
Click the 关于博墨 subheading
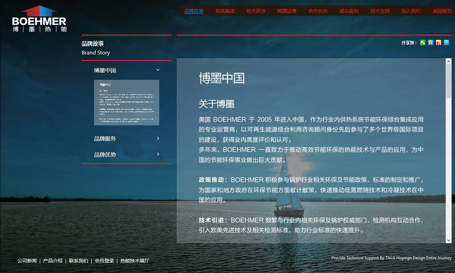(x=216, y=104)
